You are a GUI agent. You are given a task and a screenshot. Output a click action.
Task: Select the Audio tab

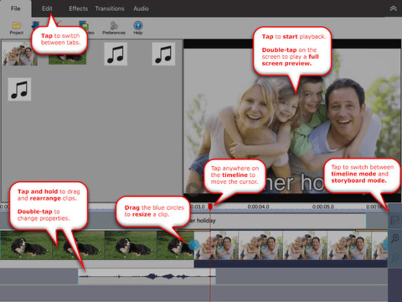[x=141, y=8]
